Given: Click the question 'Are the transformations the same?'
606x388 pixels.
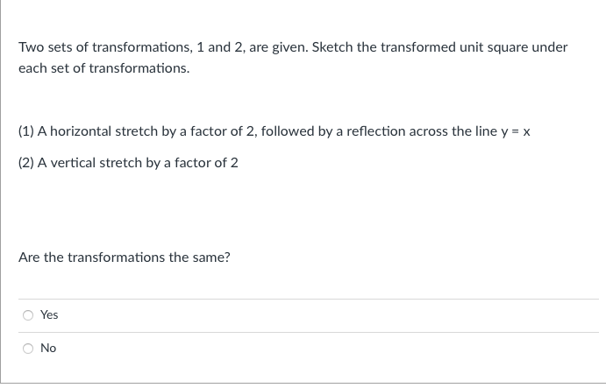Looking at the screenshot, I should coord(124,257).
